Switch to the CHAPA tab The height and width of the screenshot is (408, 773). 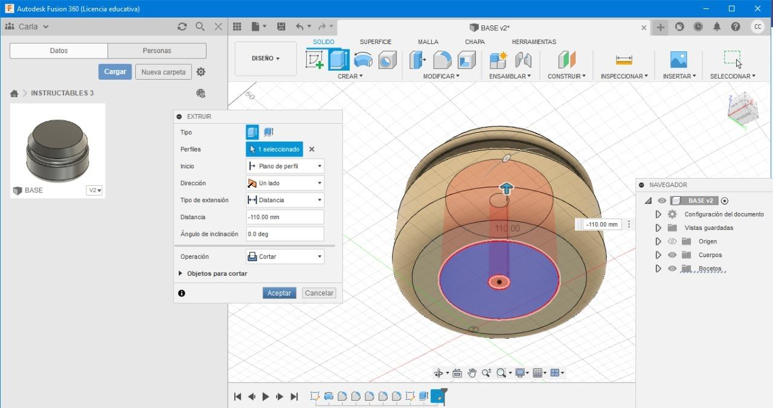tap(475, 42)
